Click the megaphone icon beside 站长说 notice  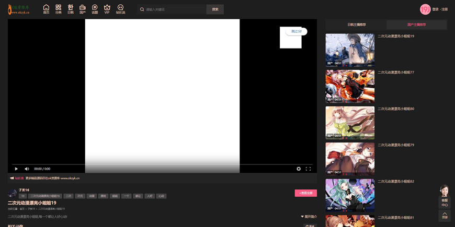tap(12, 178)
